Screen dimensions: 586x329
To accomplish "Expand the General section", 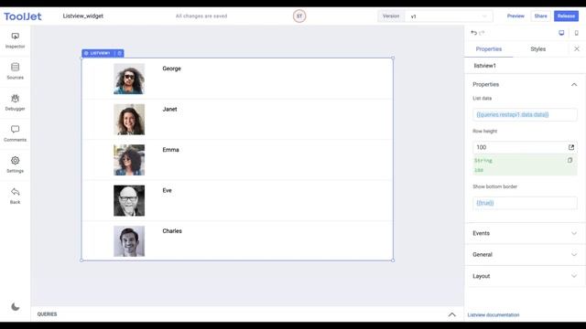I will [x=525, y=254].
